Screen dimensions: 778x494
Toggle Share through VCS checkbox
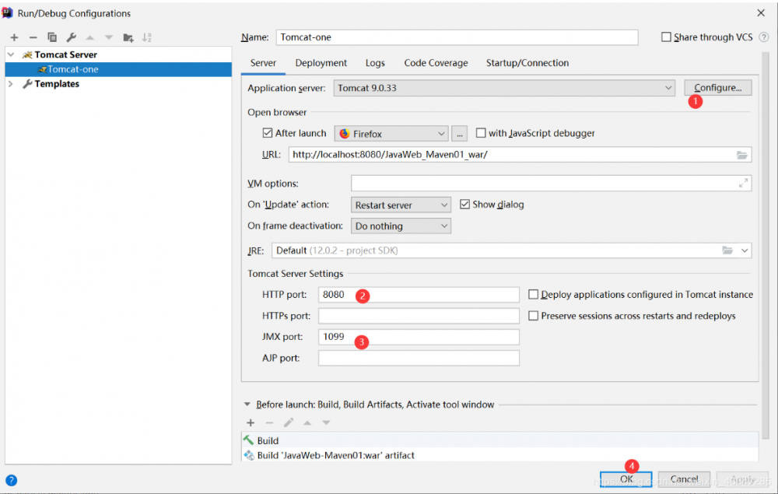pyautogui.click(x=667, y=37)
